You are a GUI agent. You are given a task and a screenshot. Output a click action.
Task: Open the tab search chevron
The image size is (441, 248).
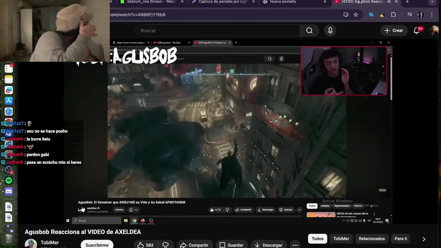432,2
